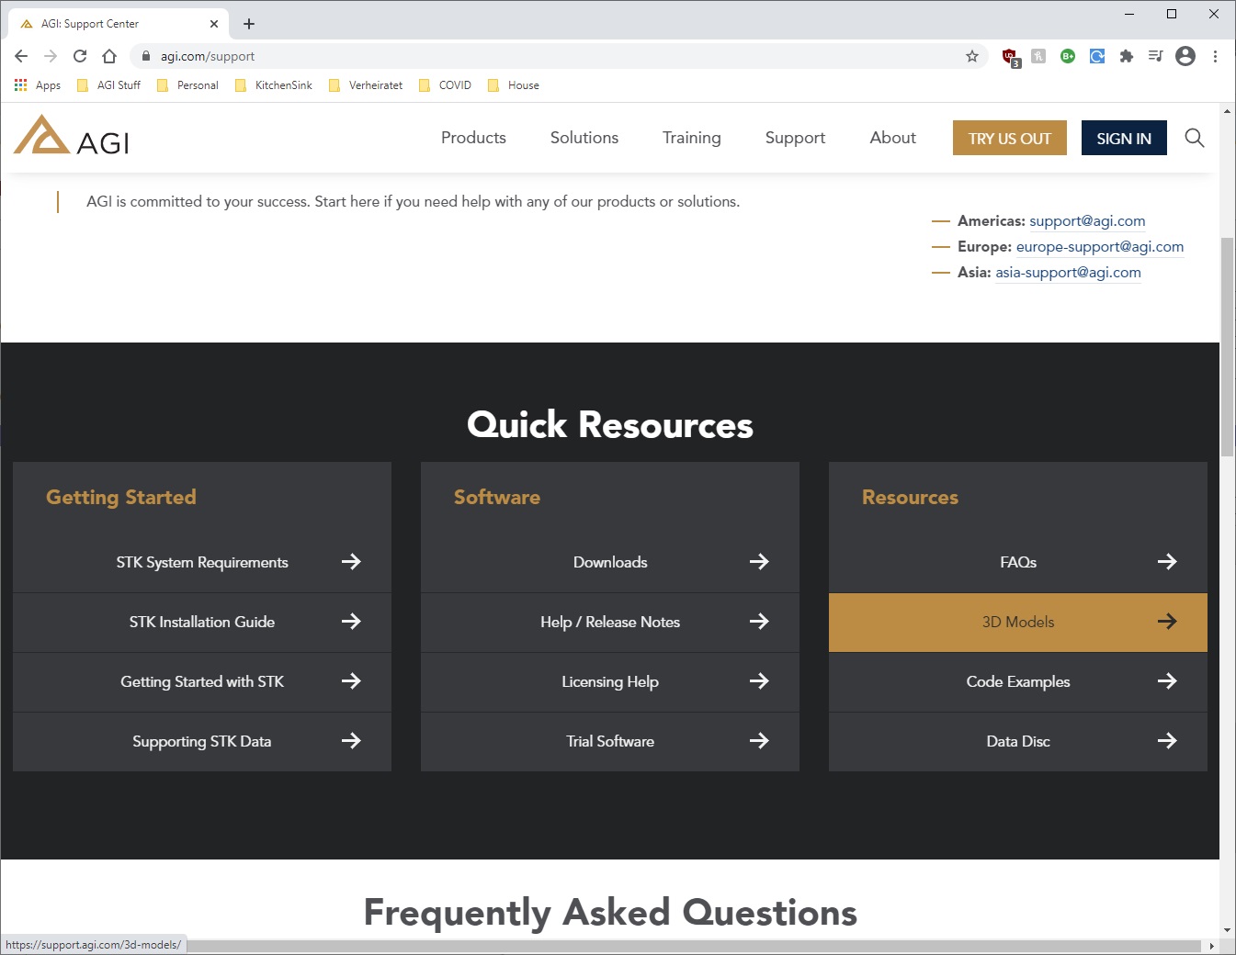Screen dimensions: 1236x955
Task: Open Apps grid in bookmarks bar
Action: point(38,85)
